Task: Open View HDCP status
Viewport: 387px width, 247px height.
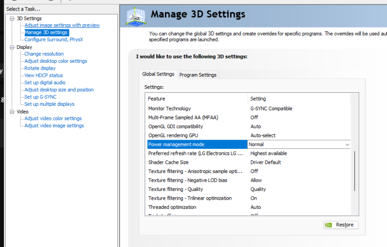Action: [x=44, y=75]
